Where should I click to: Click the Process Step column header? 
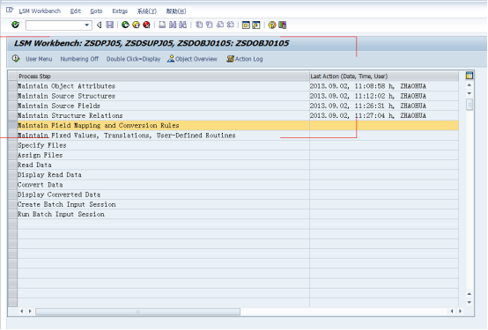(x=163, y=77)
